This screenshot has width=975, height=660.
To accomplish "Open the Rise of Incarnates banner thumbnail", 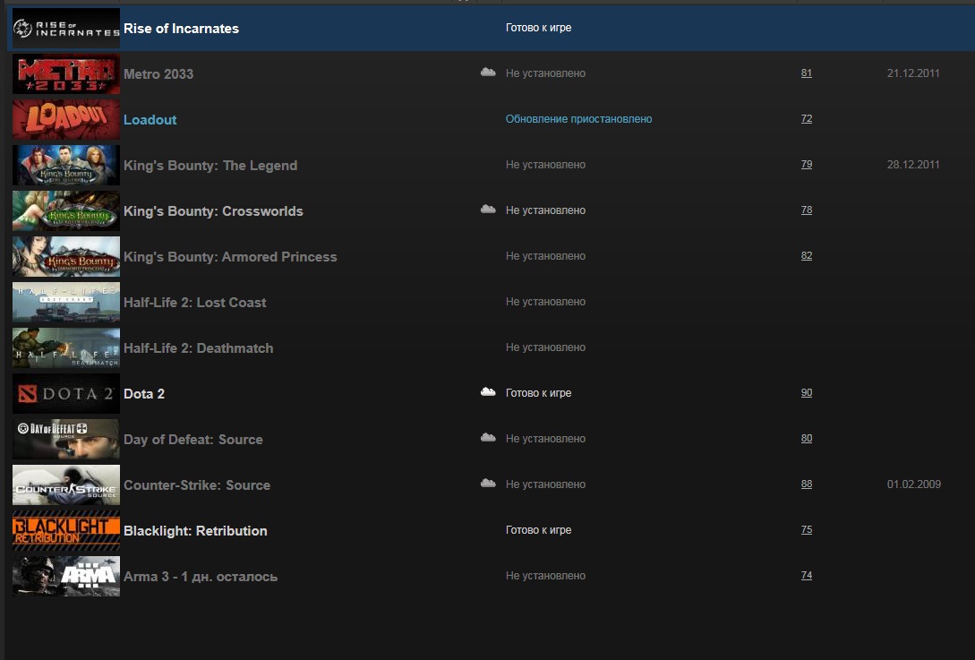I will [x=66, y=28].
